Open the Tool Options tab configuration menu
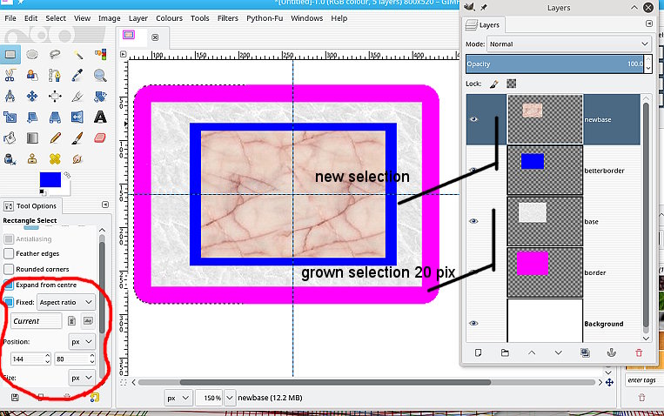 (x=105, y=205)
